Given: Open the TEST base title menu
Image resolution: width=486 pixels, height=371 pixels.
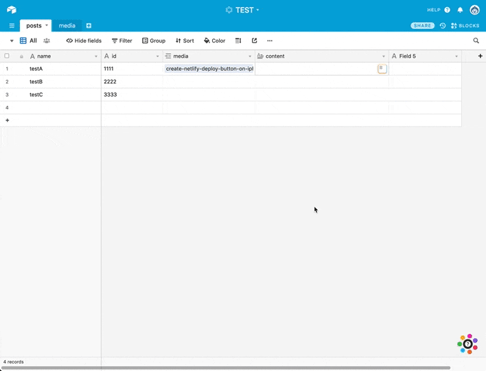Looking at the screenshot, I should (x=242, y=10).
